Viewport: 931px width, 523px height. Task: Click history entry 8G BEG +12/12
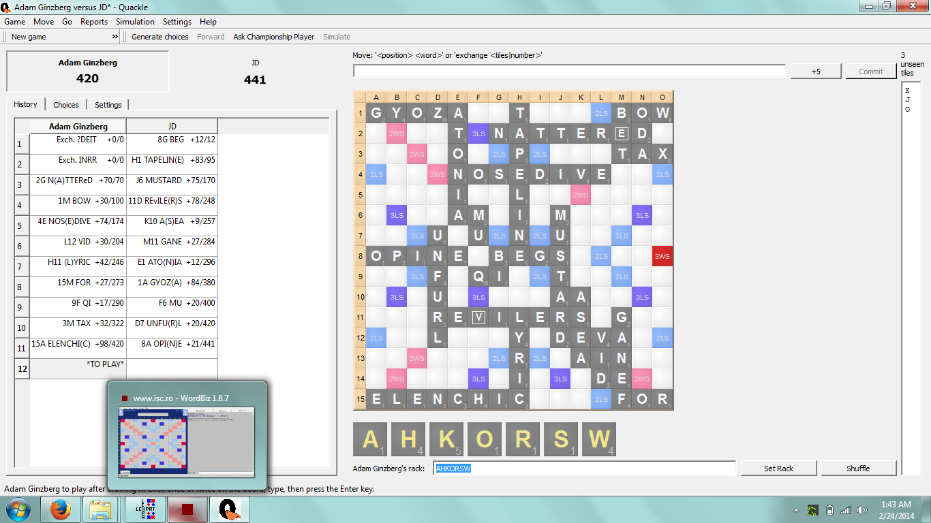point(172,144)
